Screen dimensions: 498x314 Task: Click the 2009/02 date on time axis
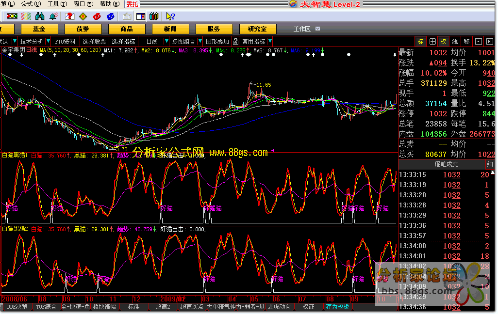coord(172,299)
